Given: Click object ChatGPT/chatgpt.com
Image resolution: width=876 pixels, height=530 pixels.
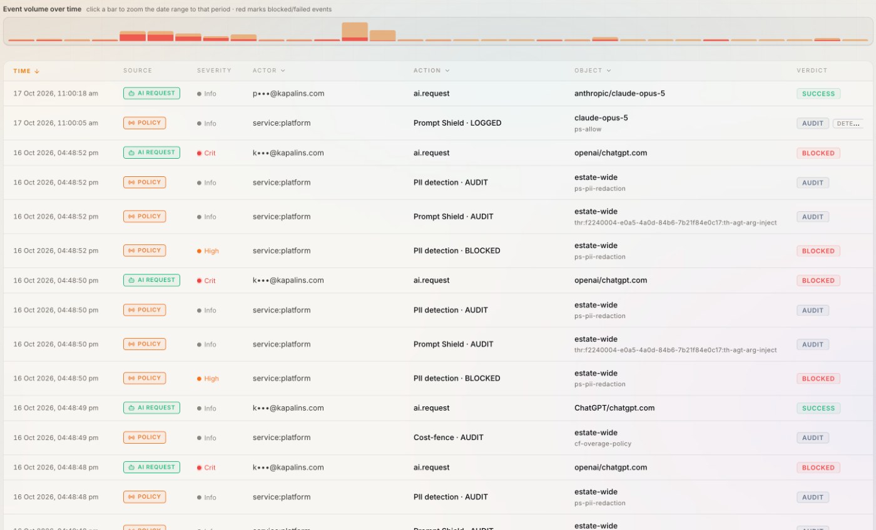Looking at the screenshot, I should click(x=614, y=407).
